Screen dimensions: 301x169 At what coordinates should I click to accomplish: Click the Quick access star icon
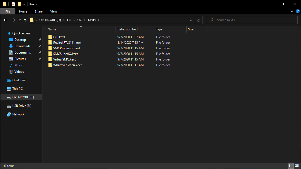click(9, 33)
